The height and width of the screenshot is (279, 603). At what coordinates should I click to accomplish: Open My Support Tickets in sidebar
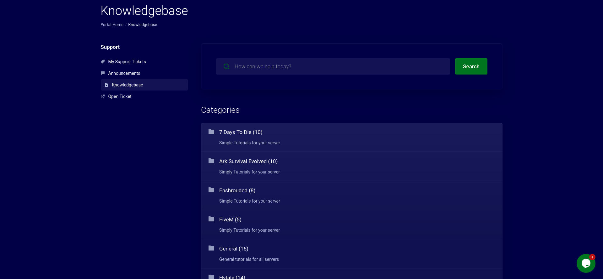127,62
